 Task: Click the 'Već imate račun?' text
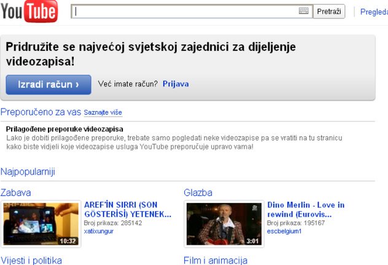point(128,84)
